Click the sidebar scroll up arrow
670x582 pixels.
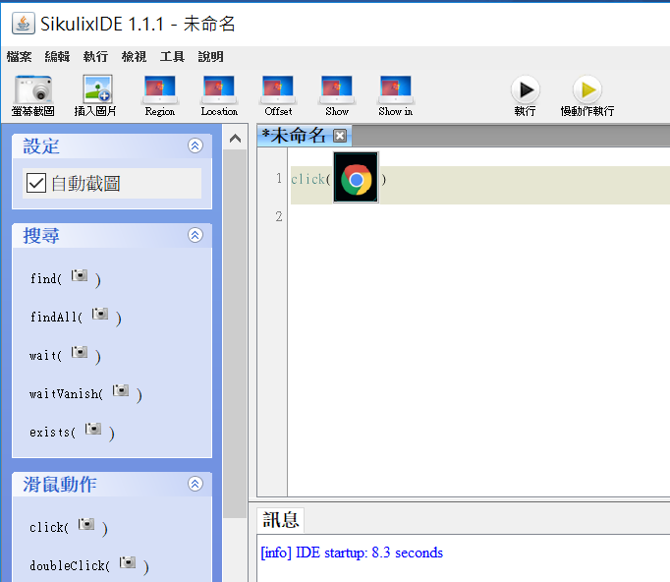tap(235, 138)
